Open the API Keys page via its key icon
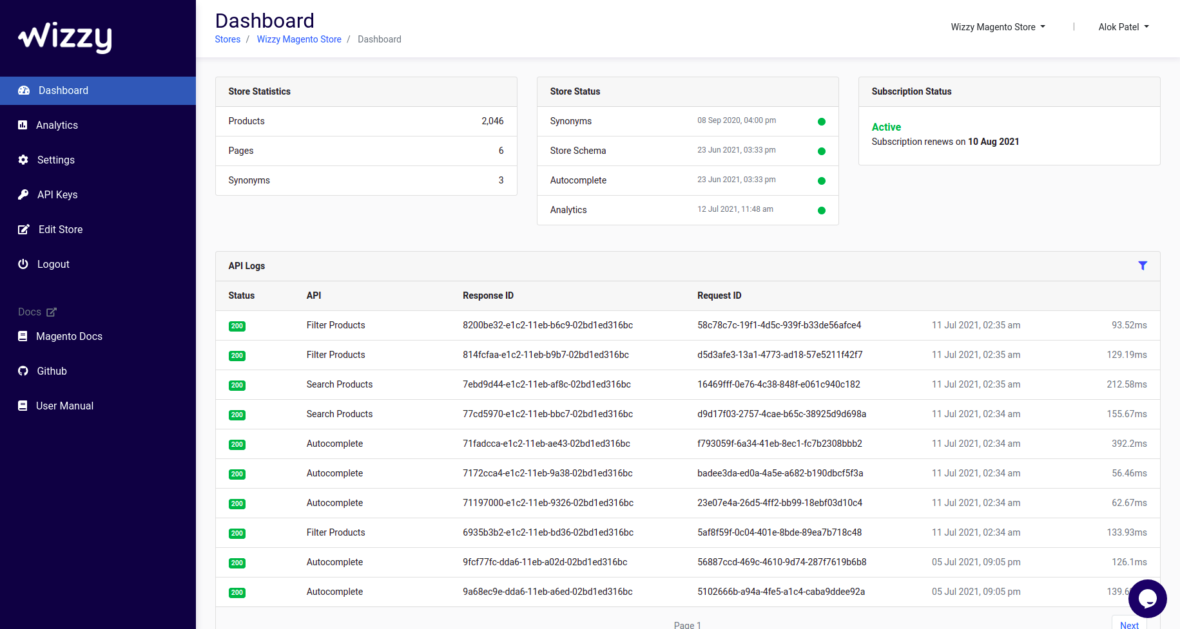Screen dimensions: 1180x629 (23, 194)
